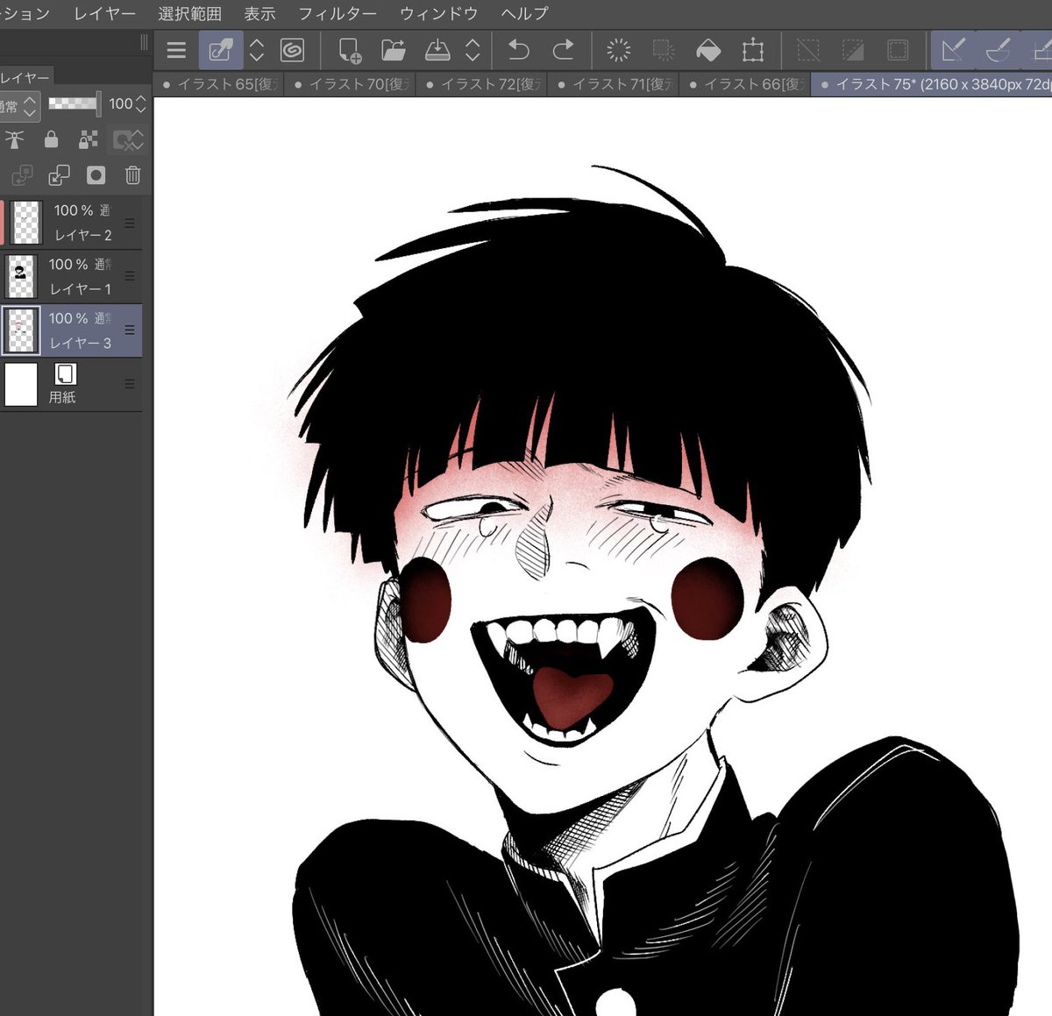
Task: Click the grip handle on レイヤー 2 row
Action: [x=130, y=223]
